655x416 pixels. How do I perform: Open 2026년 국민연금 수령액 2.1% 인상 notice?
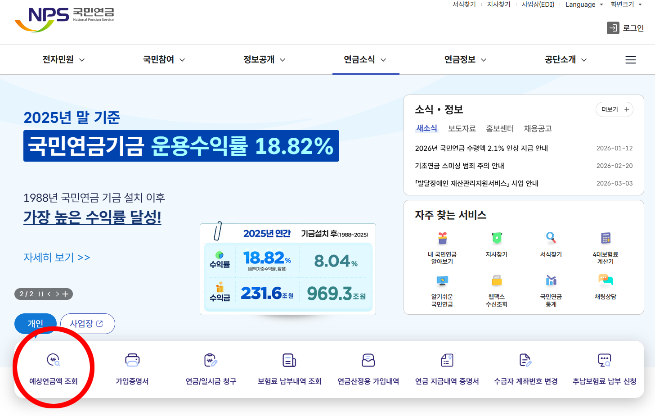tap(481, 148)
